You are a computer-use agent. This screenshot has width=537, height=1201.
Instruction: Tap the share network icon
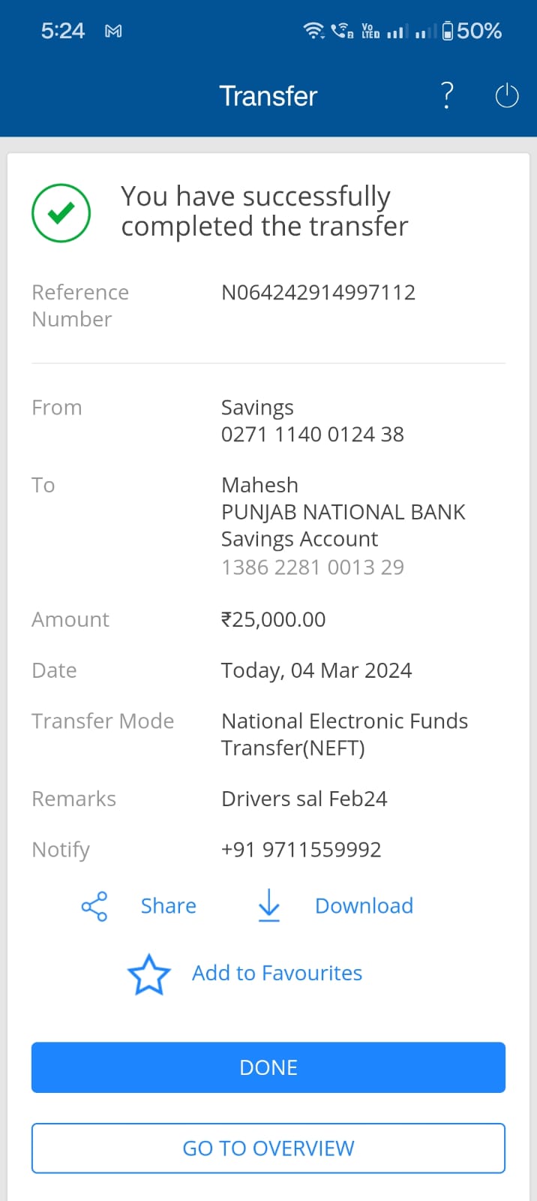pos(94,907)
